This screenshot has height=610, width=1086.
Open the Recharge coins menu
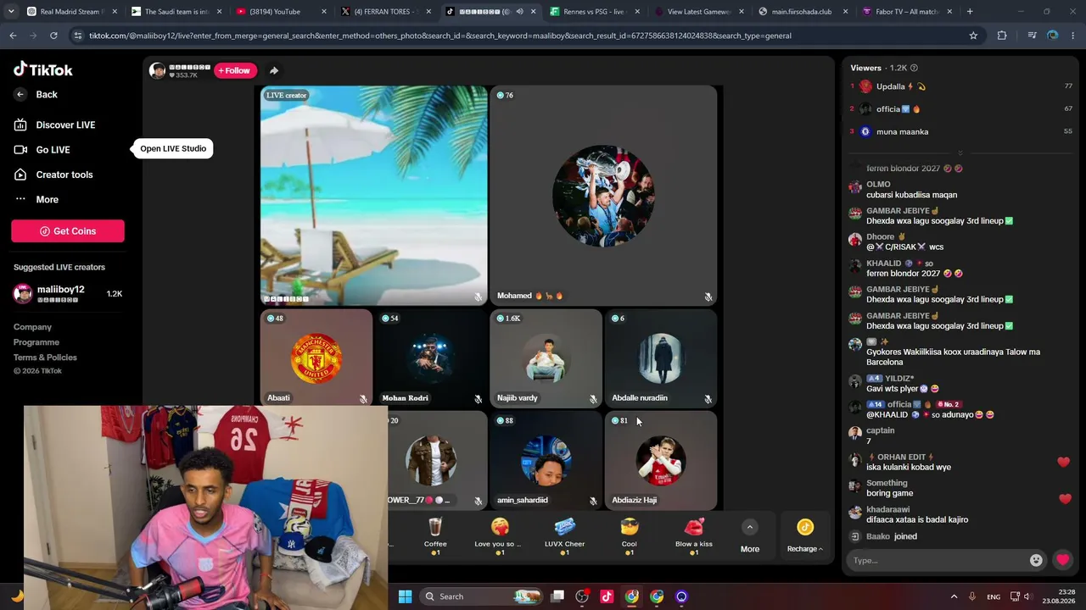[x=805, y=536]
